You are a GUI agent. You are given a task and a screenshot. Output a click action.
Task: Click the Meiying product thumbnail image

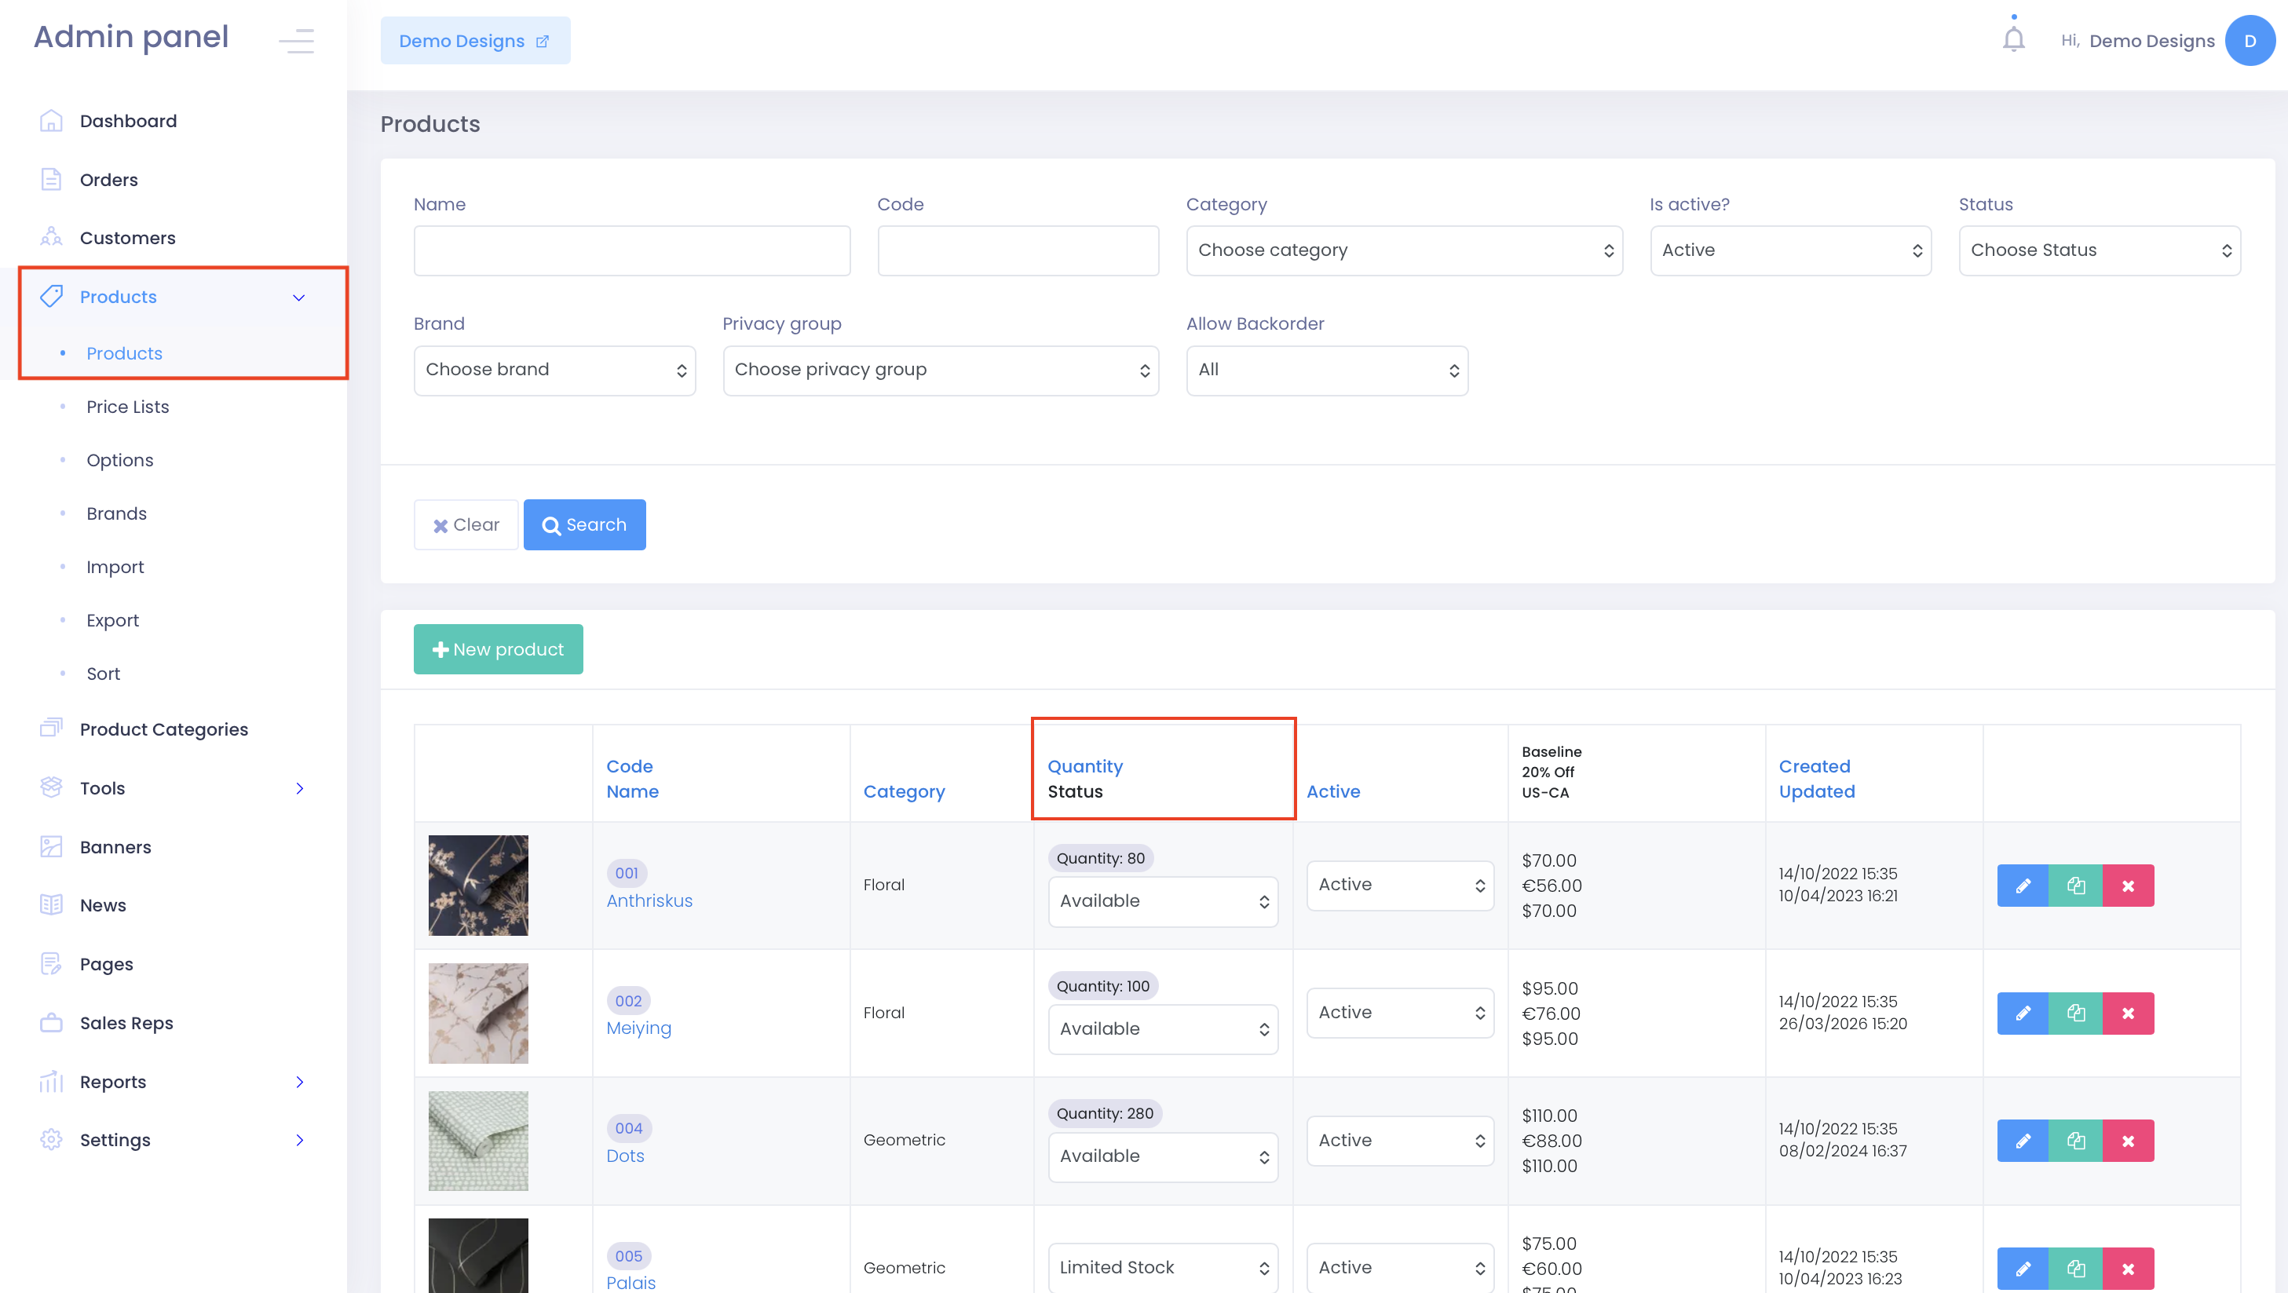coord(478,1014)
